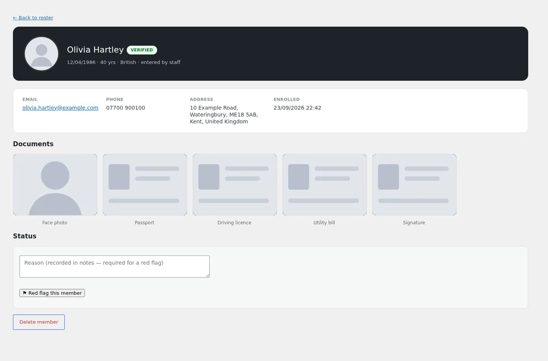This screenshot has height=361, width=548.
Task: Click the address text 10 Example Road
Action: click(x=214, y=108)
